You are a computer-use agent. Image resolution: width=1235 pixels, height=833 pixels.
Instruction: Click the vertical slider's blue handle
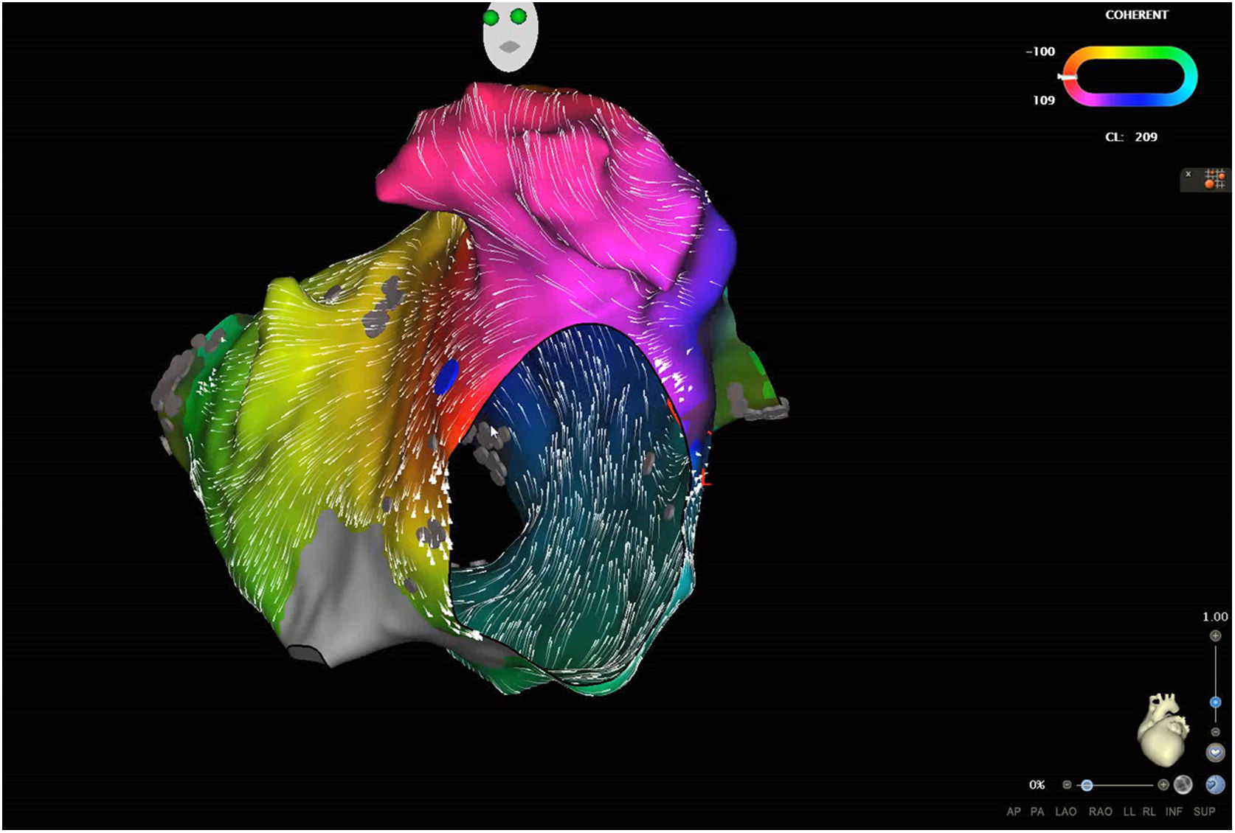point(1215,703)
